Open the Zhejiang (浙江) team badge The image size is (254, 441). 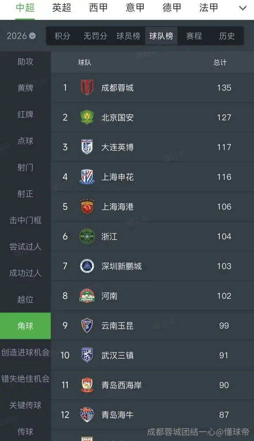[x=87, y=236]
